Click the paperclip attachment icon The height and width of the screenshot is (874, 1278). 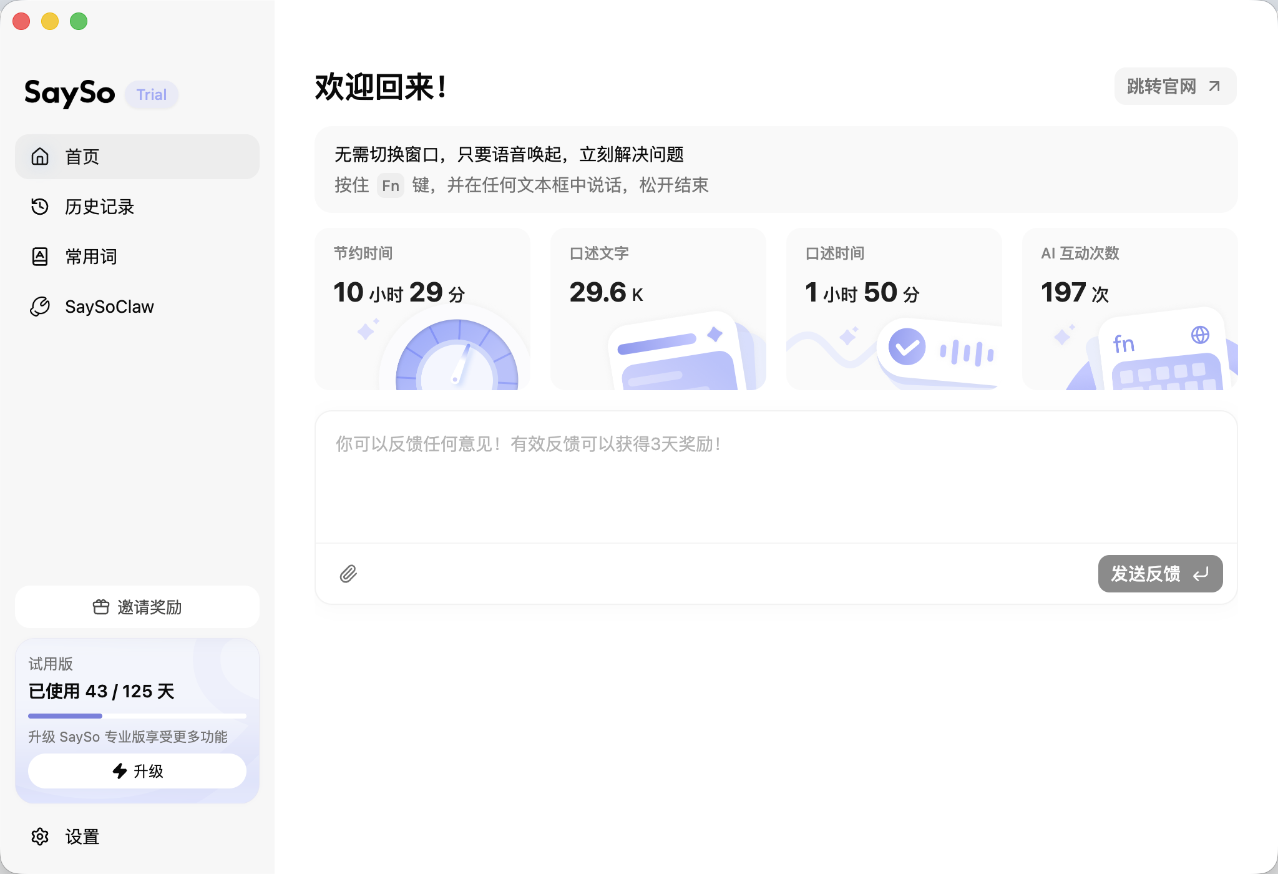[x=348, y=574]
